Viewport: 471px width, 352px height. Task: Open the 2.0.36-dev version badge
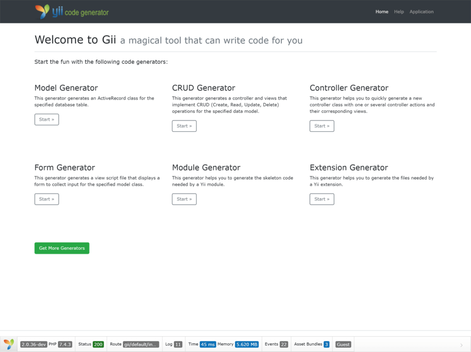(34, 344)
